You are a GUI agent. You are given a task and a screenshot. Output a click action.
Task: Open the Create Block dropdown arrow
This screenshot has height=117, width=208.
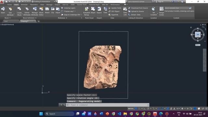pyautogui.click(x=22, y=14)
